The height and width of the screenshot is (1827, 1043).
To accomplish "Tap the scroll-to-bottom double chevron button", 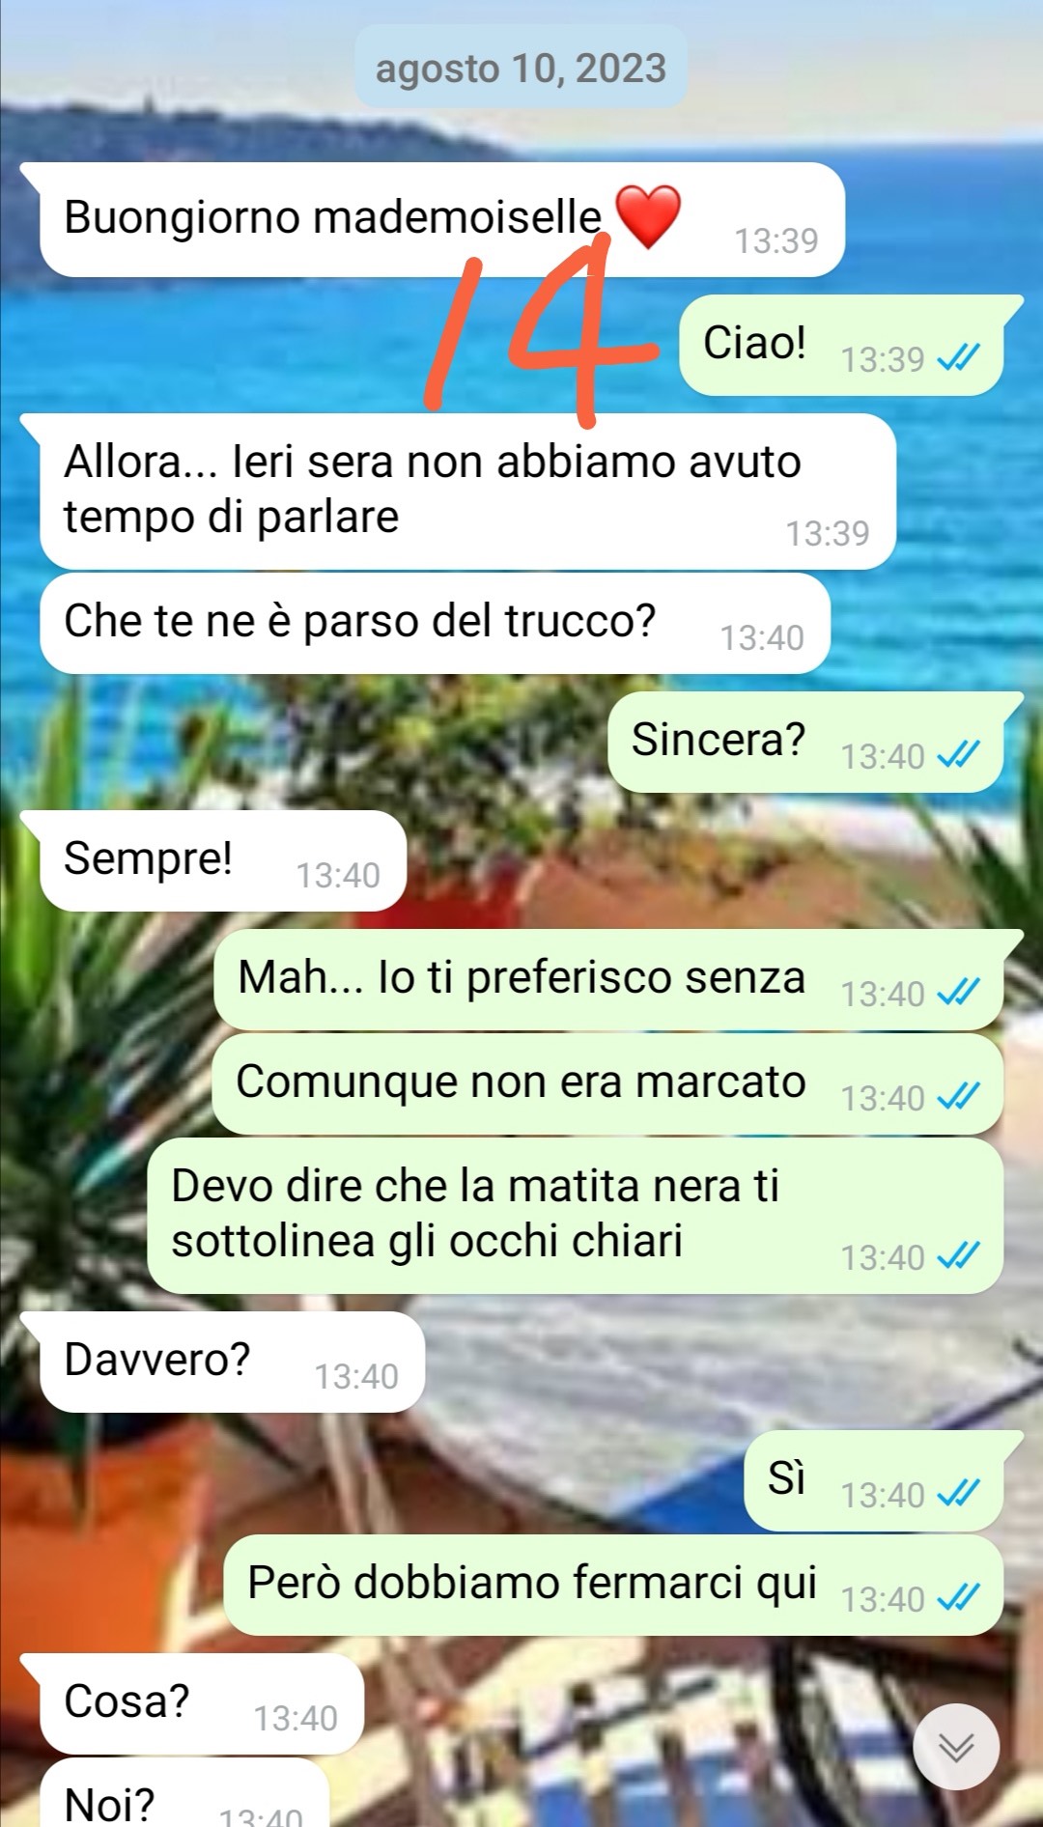I will tap(956, 1747).
